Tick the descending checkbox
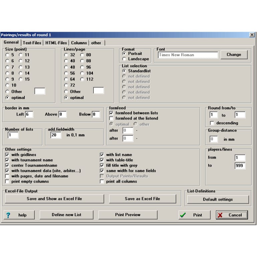 (x=212, y=123)
